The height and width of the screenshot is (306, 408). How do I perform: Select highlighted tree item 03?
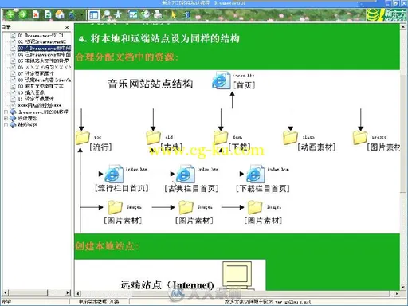pos(44,48)
